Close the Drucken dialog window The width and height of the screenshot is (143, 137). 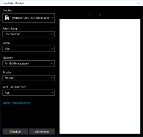[138, 3]
